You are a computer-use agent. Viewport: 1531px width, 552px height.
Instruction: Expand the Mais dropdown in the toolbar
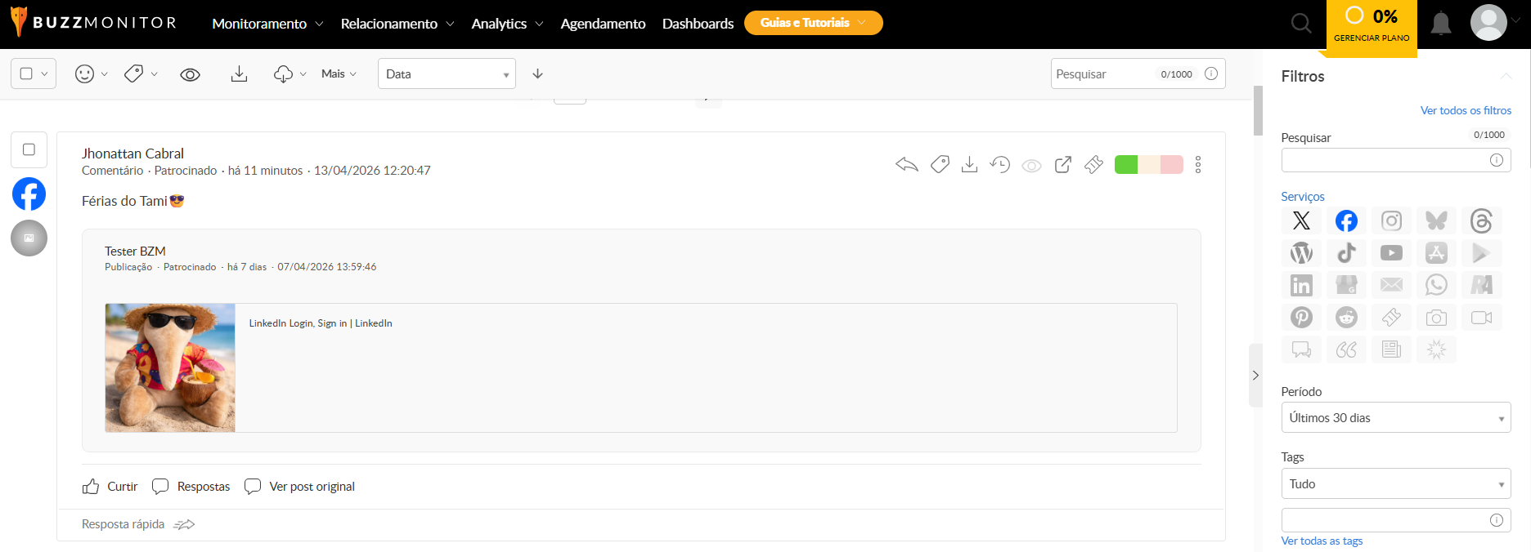click(339, 73)
